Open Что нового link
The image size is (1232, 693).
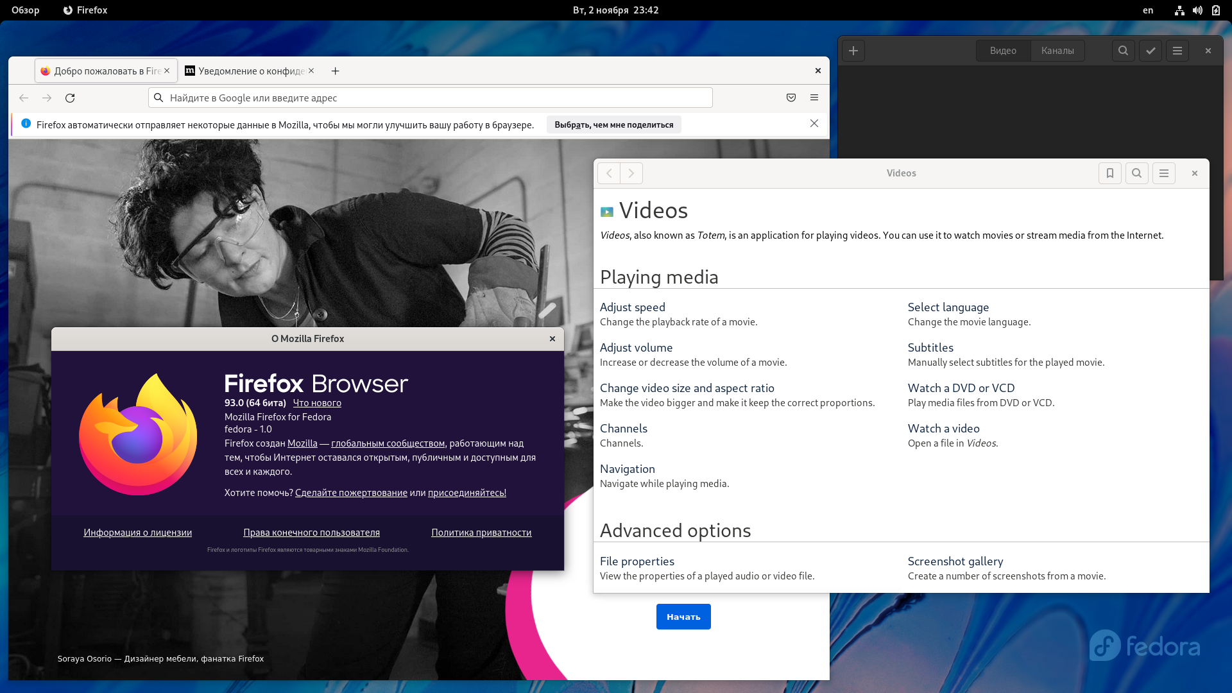tap(317, 403)
